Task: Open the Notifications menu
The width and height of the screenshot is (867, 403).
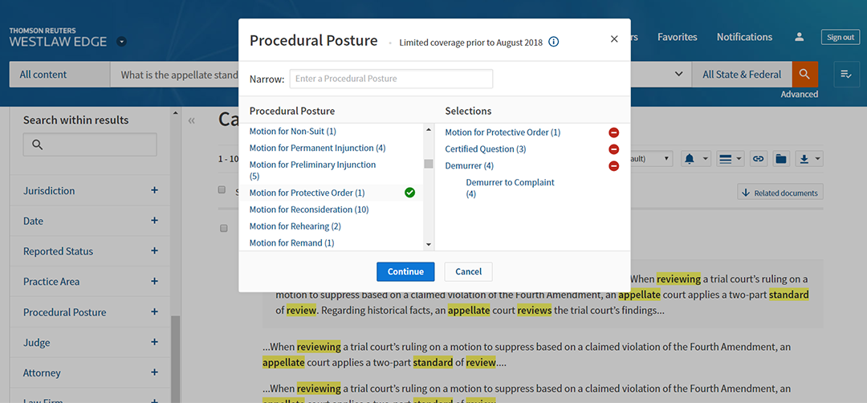Action: [744, 37]
